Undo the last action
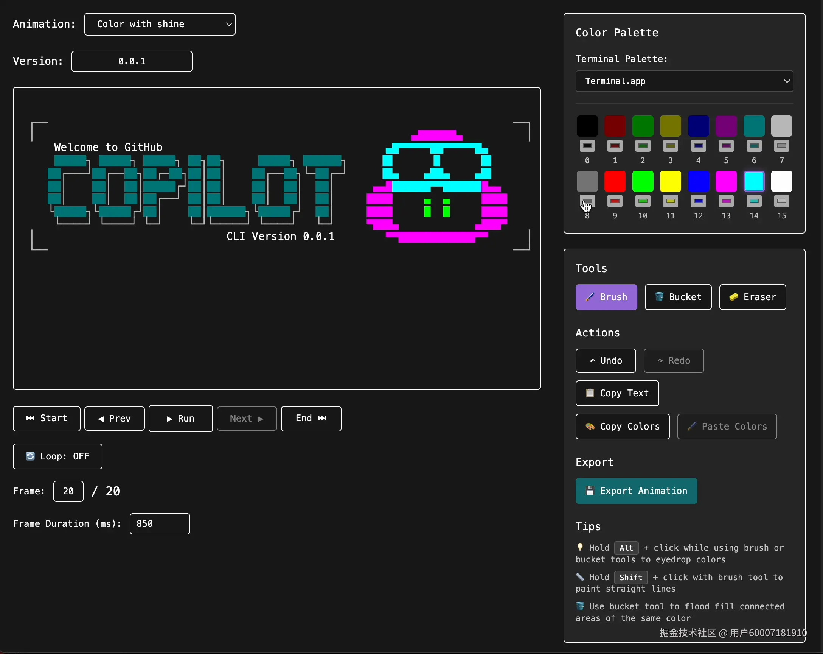The image size is (823, 654). pyautogui.click(x=606, y=360)
